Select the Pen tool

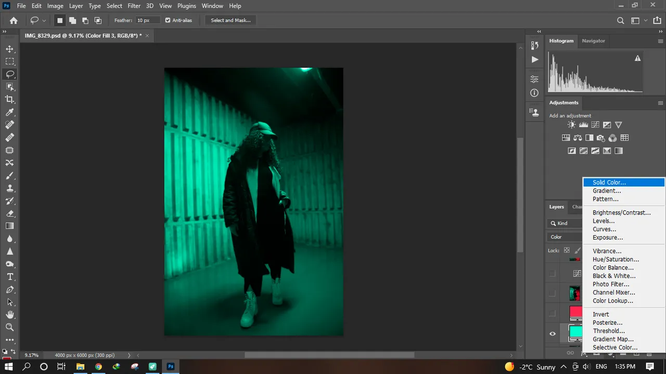pos(10,289)
